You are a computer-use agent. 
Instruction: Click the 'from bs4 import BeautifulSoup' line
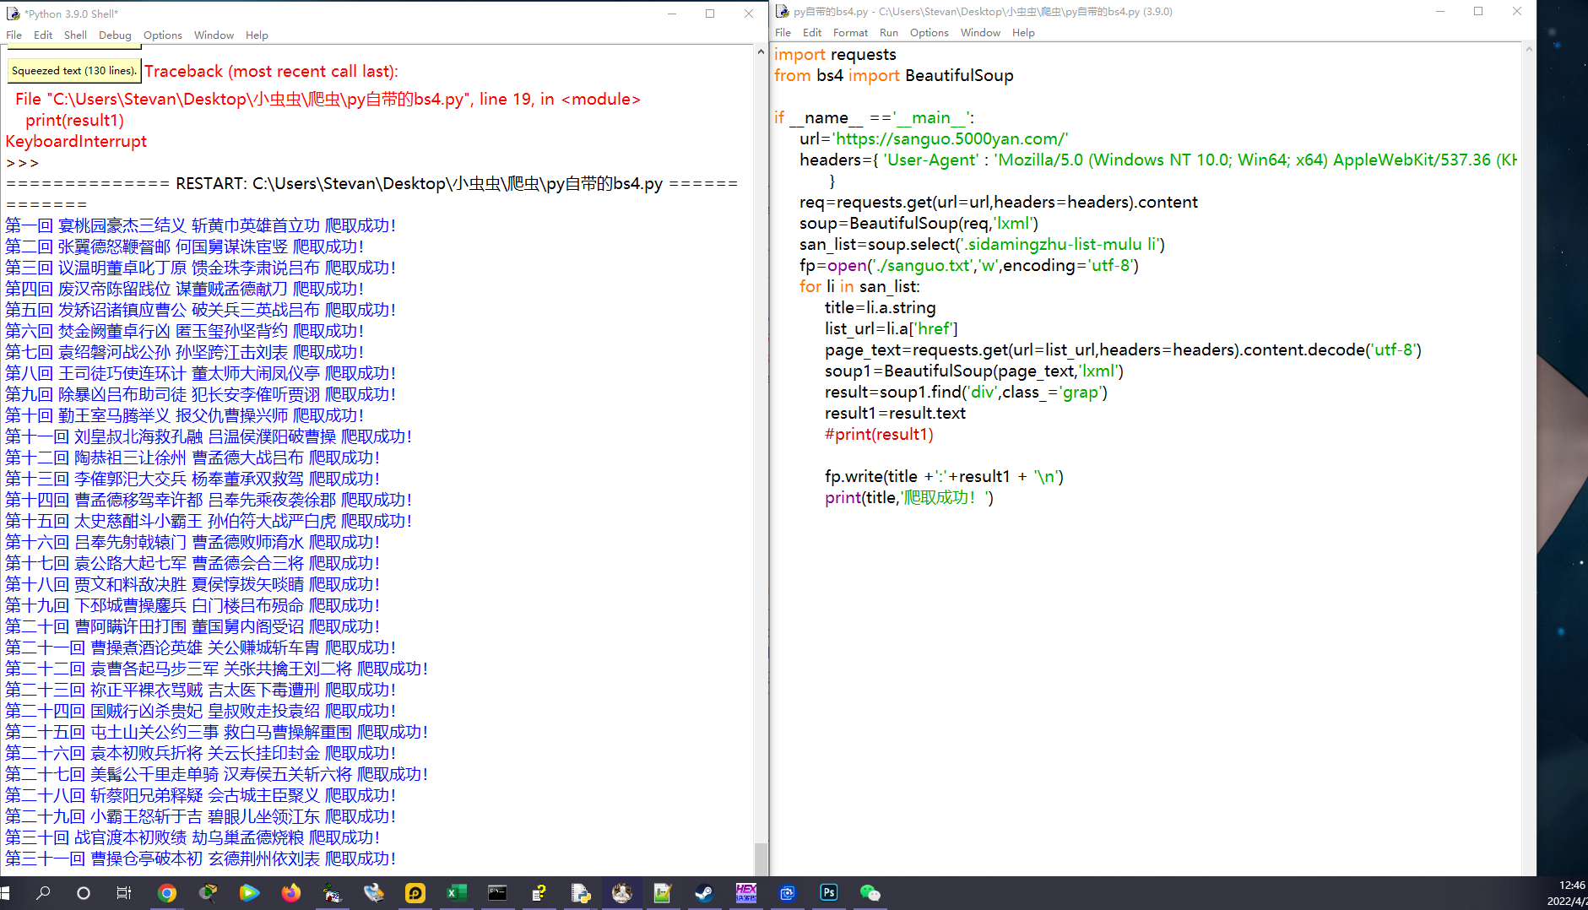click(x=893, y=75)
